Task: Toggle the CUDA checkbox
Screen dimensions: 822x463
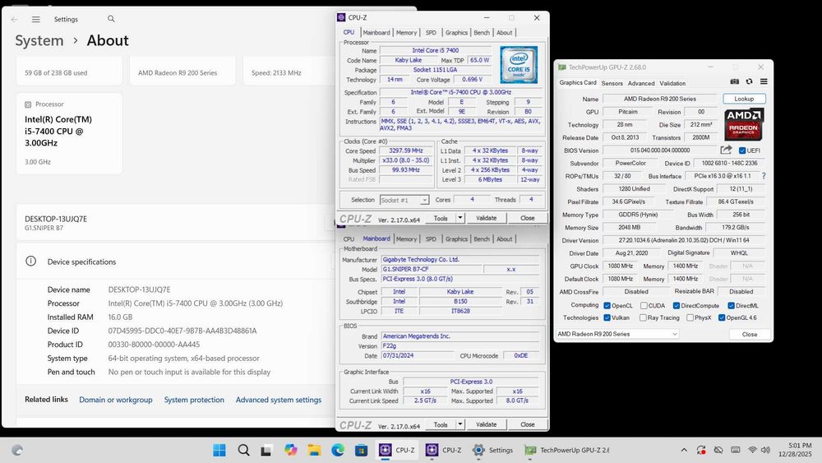Action: pos(644,305)
